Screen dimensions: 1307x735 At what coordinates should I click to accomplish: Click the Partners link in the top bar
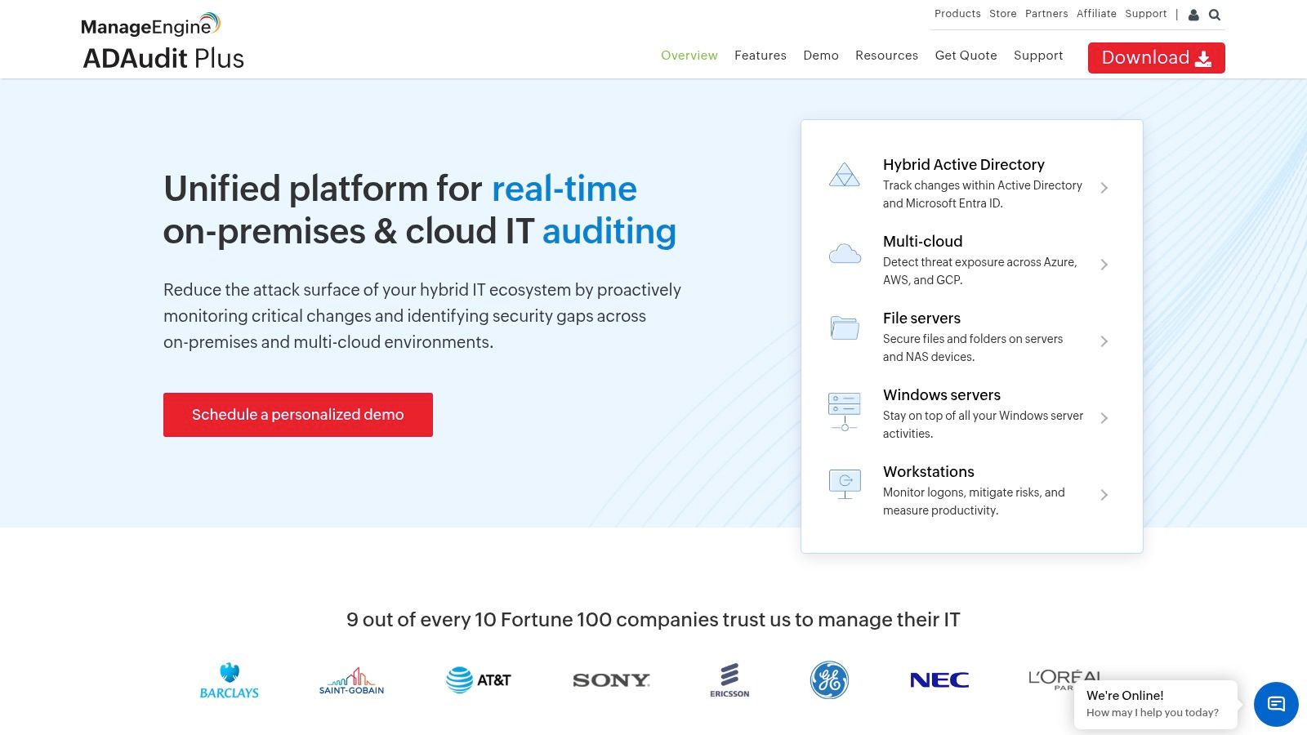[1046, 13]
